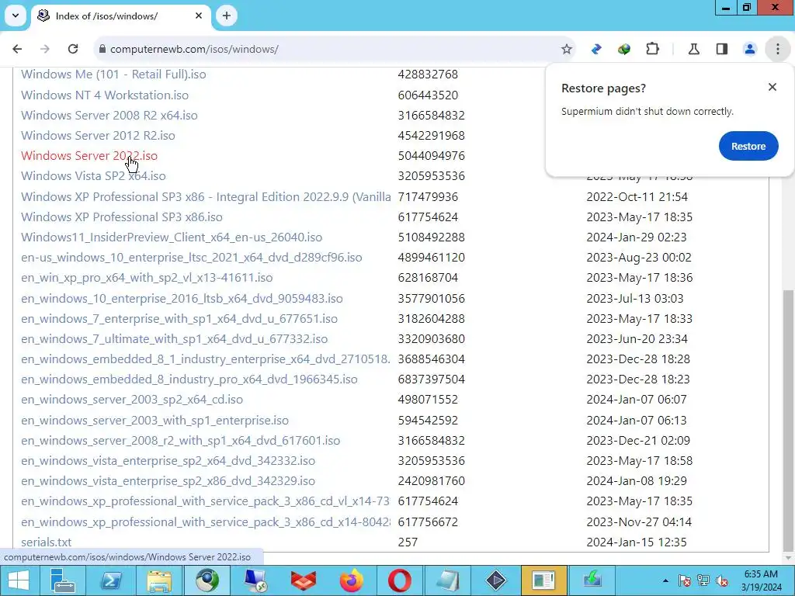Show hidden system tray icons

pos(665,580)
